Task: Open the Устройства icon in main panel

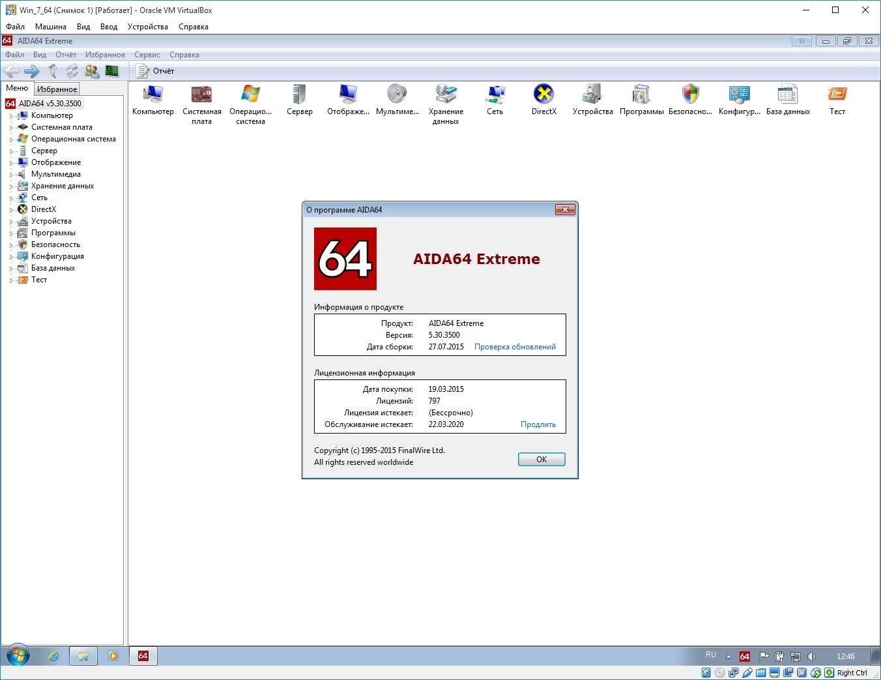Action: (592, 95)
